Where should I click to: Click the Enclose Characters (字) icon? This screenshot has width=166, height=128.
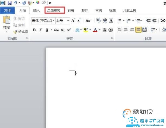pos(111,30)
